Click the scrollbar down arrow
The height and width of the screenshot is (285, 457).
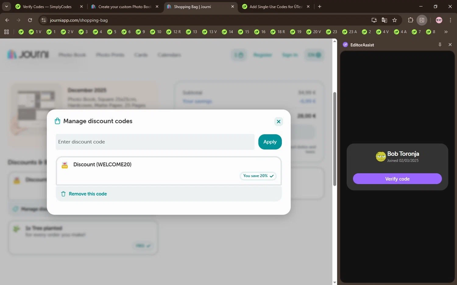(335, 282)
